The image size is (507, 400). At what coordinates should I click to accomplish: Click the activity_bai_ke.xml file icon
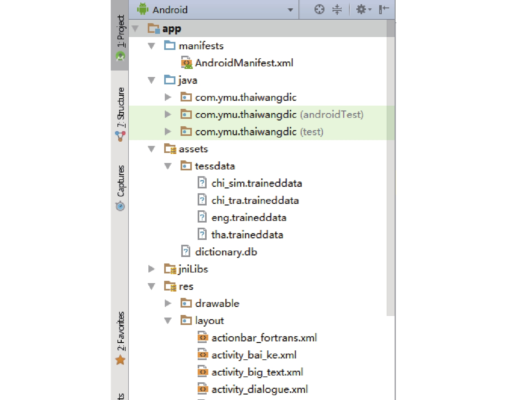tap(202, 355)
